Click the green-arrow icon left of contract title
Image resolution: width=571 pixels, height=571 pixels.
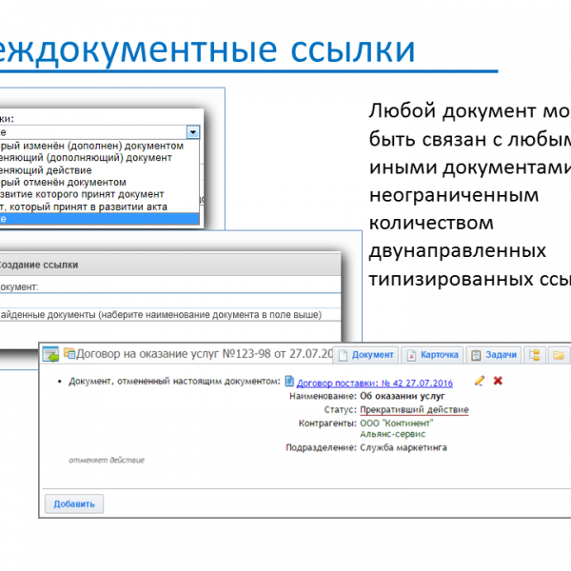pyautogui.click(x=50, y=355)
